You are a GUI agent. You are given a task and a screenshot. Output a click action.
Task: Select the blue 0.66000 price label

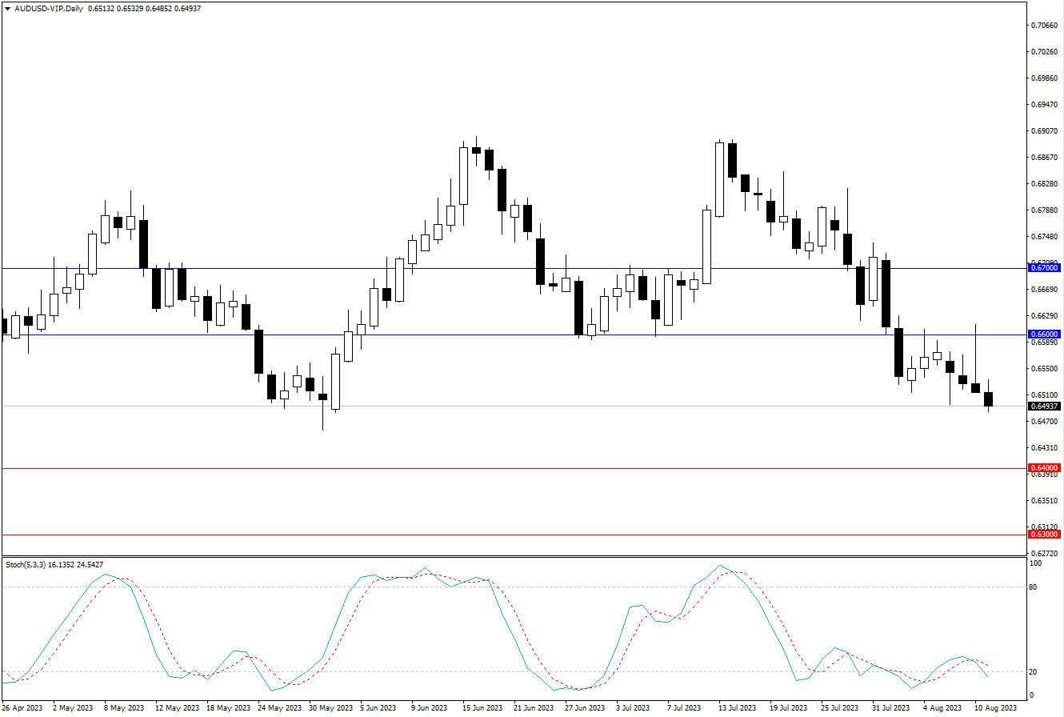tap(1045, 334)
